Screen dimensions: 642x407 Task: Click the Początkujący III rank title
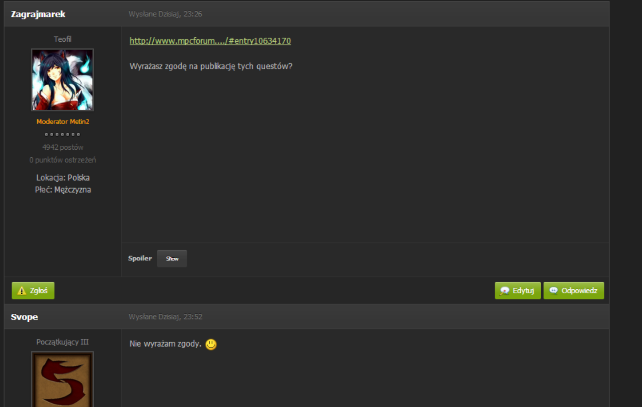[x=63, y=342]
